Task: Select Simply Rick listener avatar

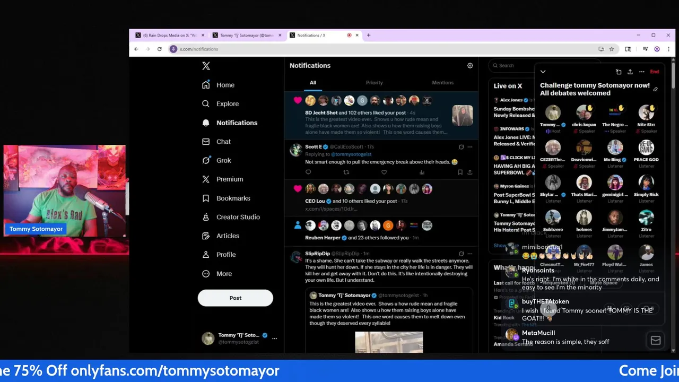Action: pos(646,183)
